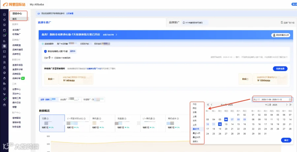Viewport: 297px width, 152px height.
Task: Open 直通车报告 in the left menu
Action: 17,65
